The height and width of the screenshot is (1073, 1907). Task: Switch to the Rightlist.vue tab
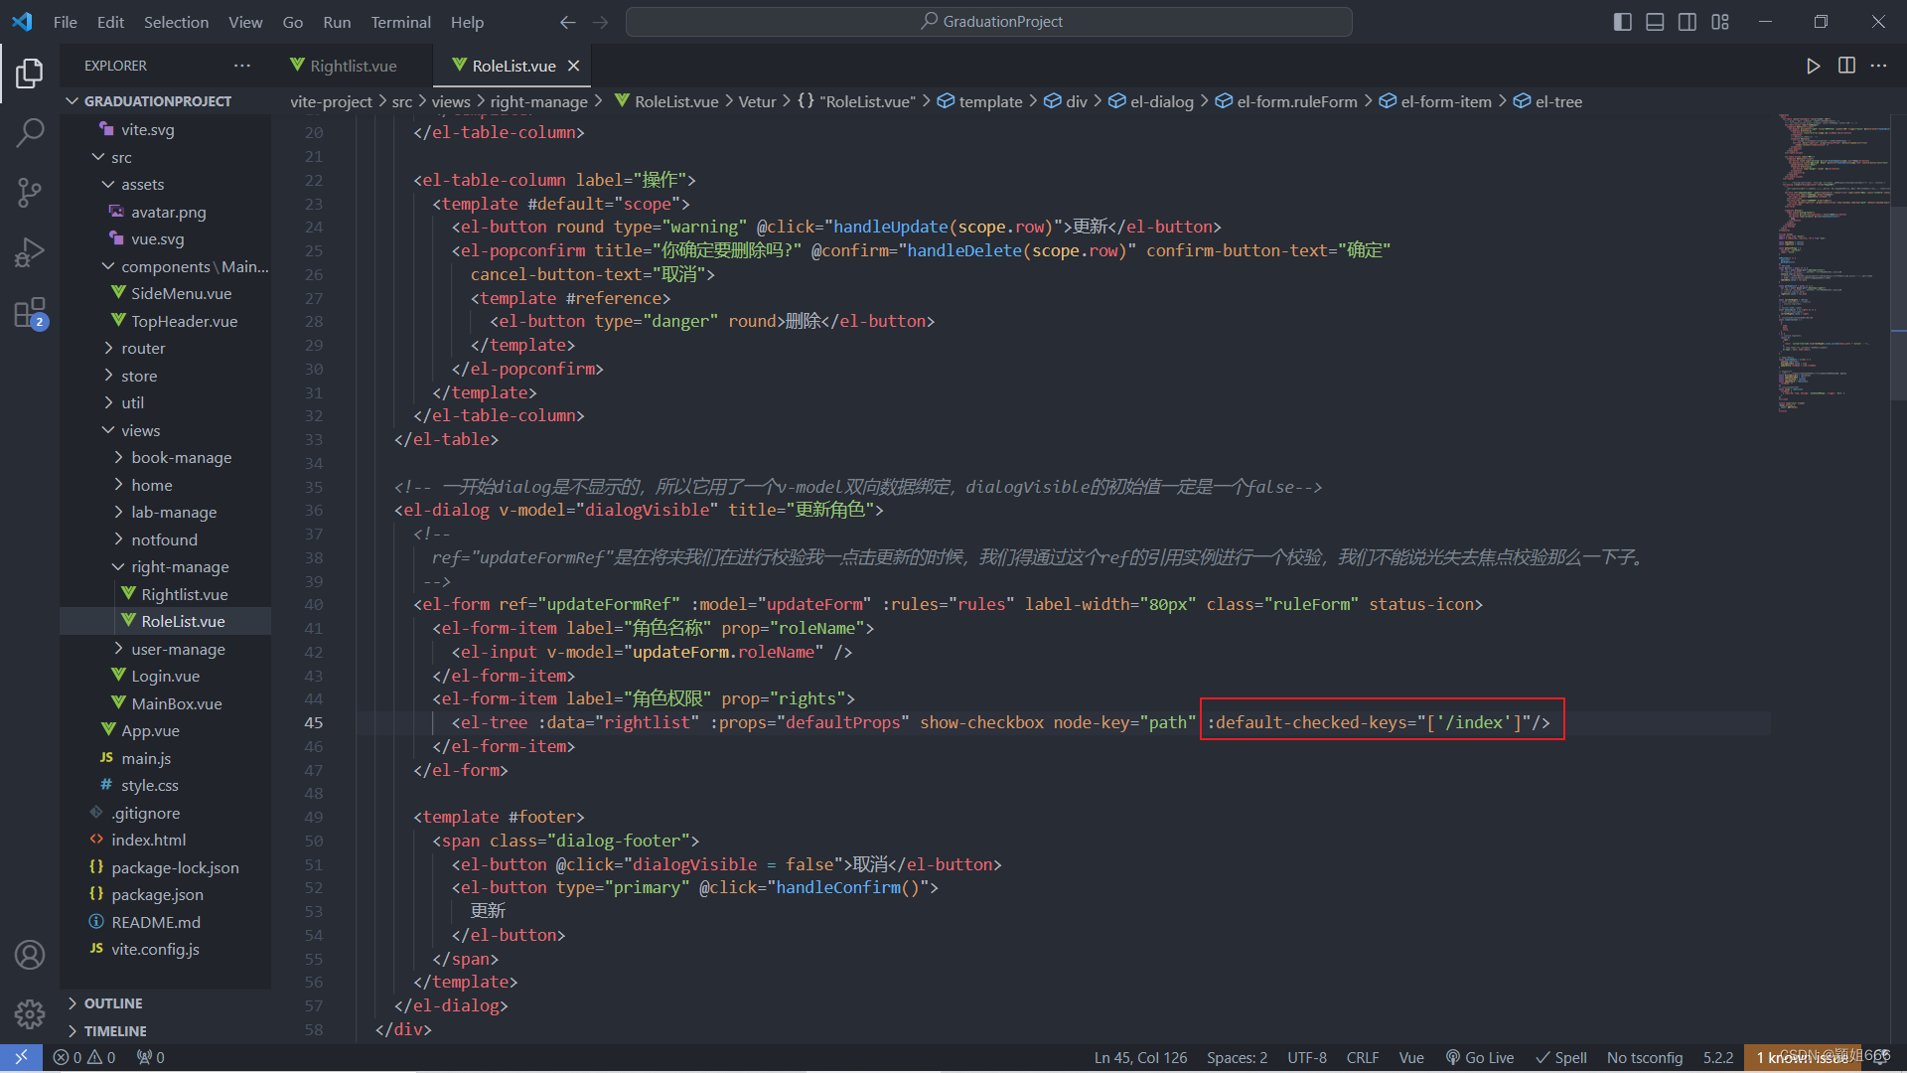click(353, 66)
